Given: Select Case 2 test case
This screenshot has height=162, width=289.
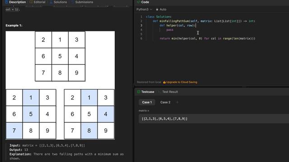Looking at the screenshot, I should click(165, 102).
